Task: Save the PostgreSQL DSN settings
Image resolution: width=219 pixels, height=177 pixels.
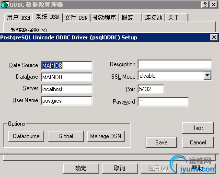Action: click(161, 142)
